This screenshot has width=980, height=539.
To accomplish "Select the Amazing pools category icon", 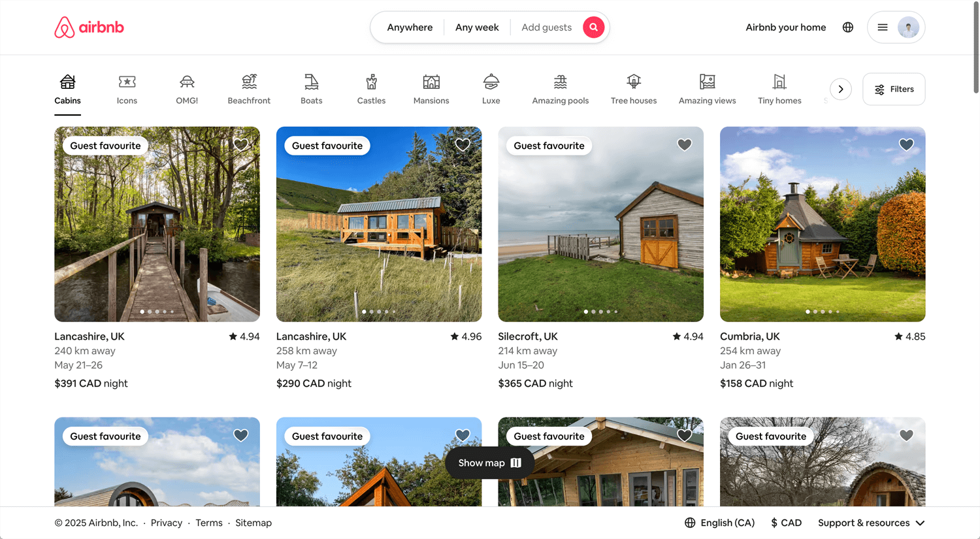I will point(561,82).
